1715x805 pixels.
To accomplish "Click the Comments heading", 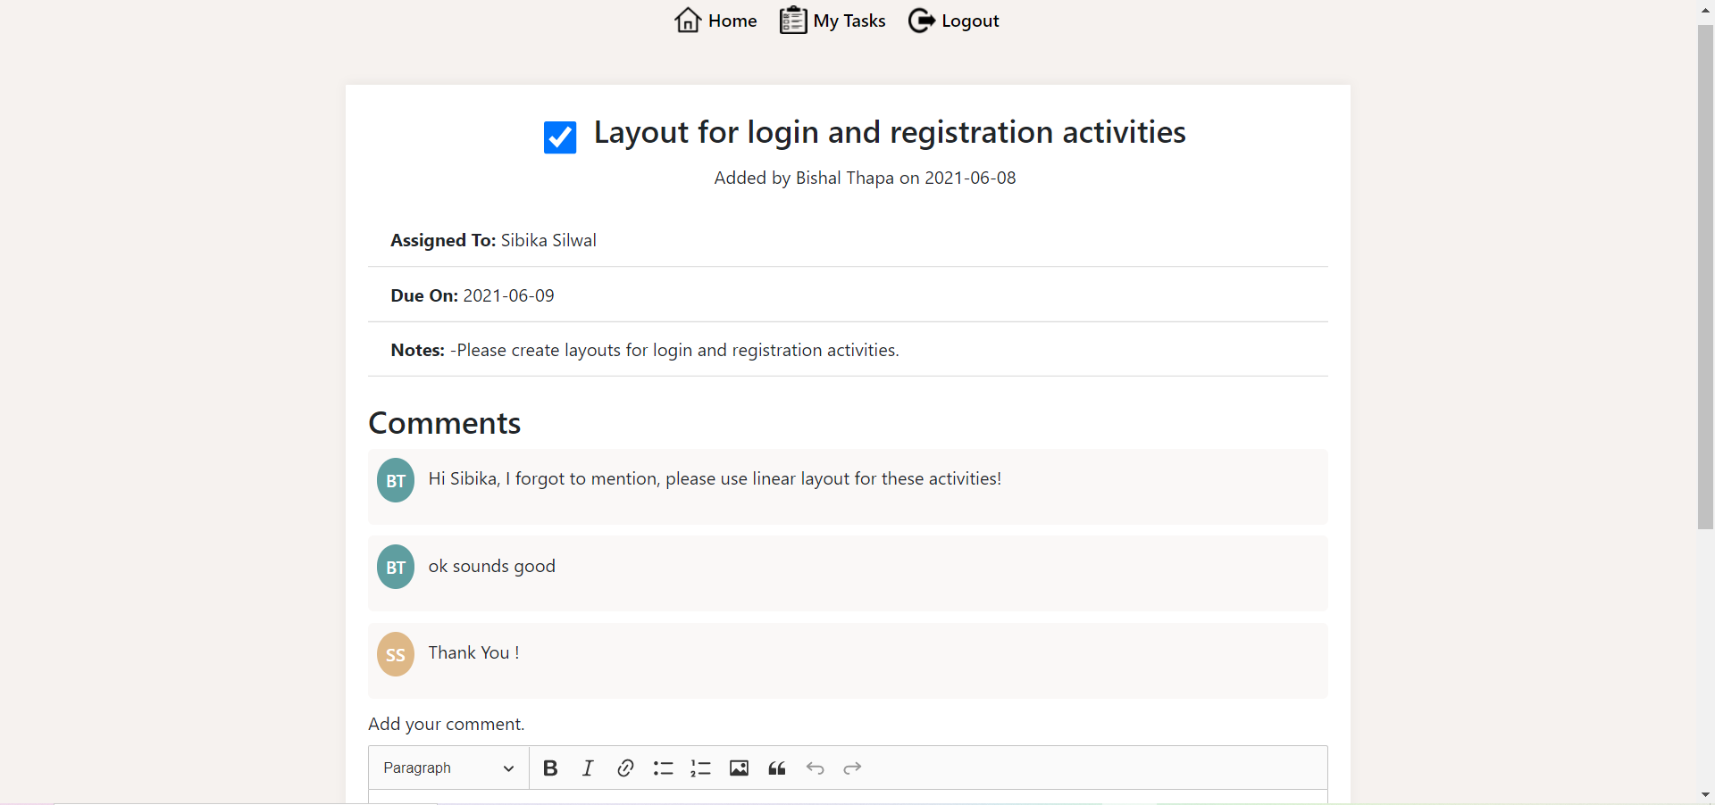I will coord(444,423).
